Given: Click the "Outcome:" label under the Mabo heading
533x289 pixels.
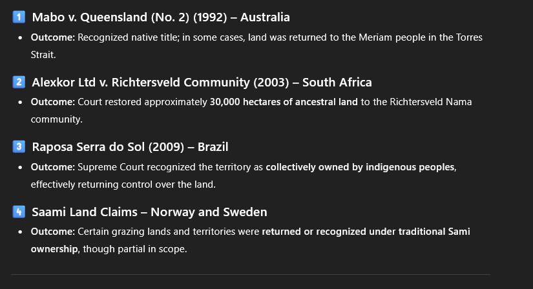Looking at the screenshot, I should click(x=53, y=37).
